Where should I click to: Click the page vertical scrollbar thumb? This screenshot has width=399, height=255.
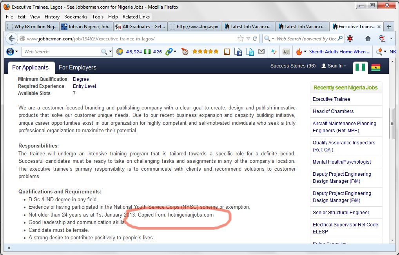pyautogui.click(x=392, y=124)
